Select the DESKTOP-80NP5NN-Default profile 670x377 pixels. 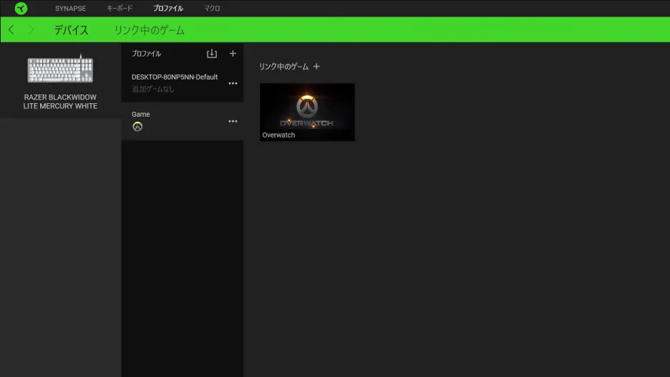(183, 83)
